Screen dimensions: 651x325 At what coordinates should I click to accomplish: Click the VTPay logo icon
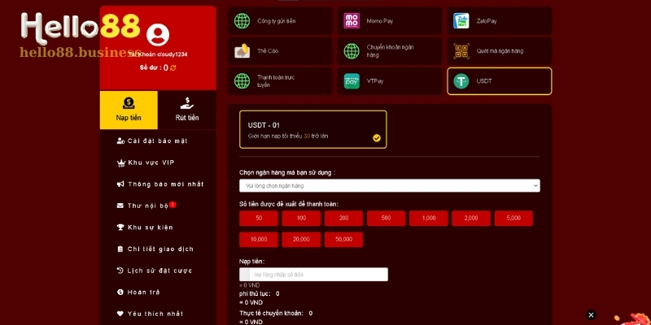352,81
